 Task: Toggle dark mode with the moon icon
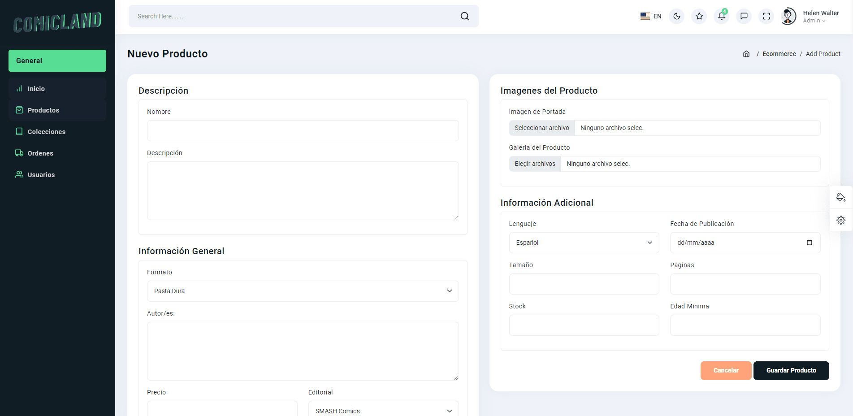[676, 16]
